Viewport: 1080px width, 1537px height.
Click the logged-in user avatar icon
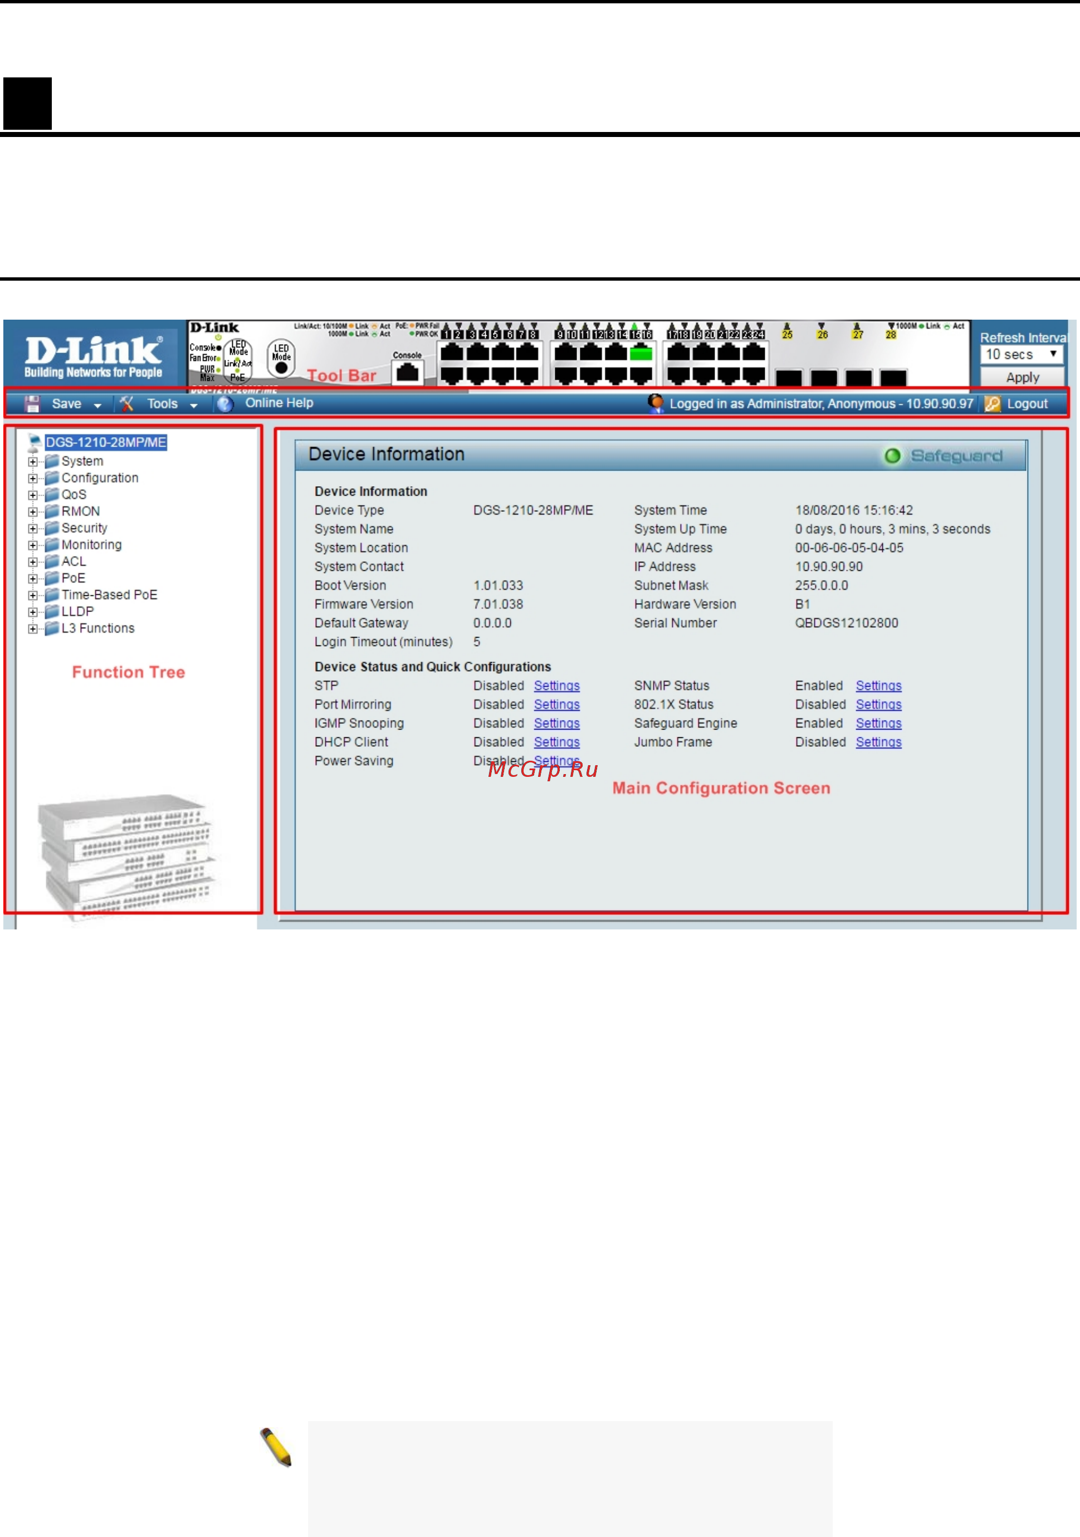point(656,403)
